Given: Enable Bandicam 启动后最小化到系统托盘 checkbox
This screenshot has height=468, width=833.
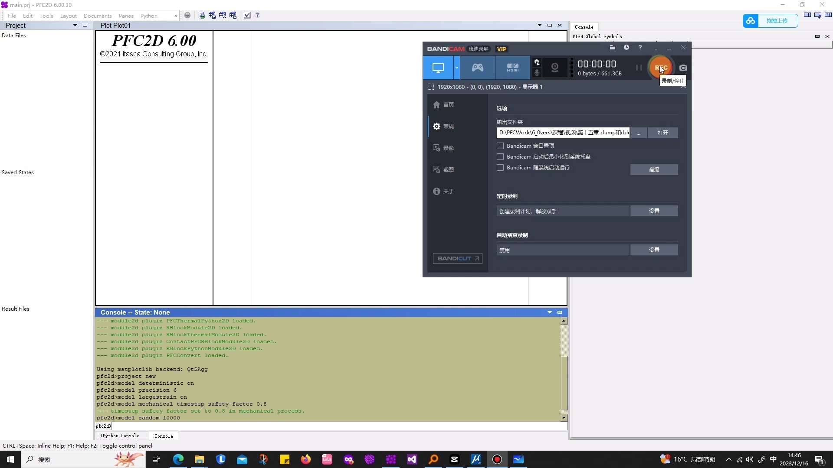Looking at the screenshot, I should pos(500,157).
